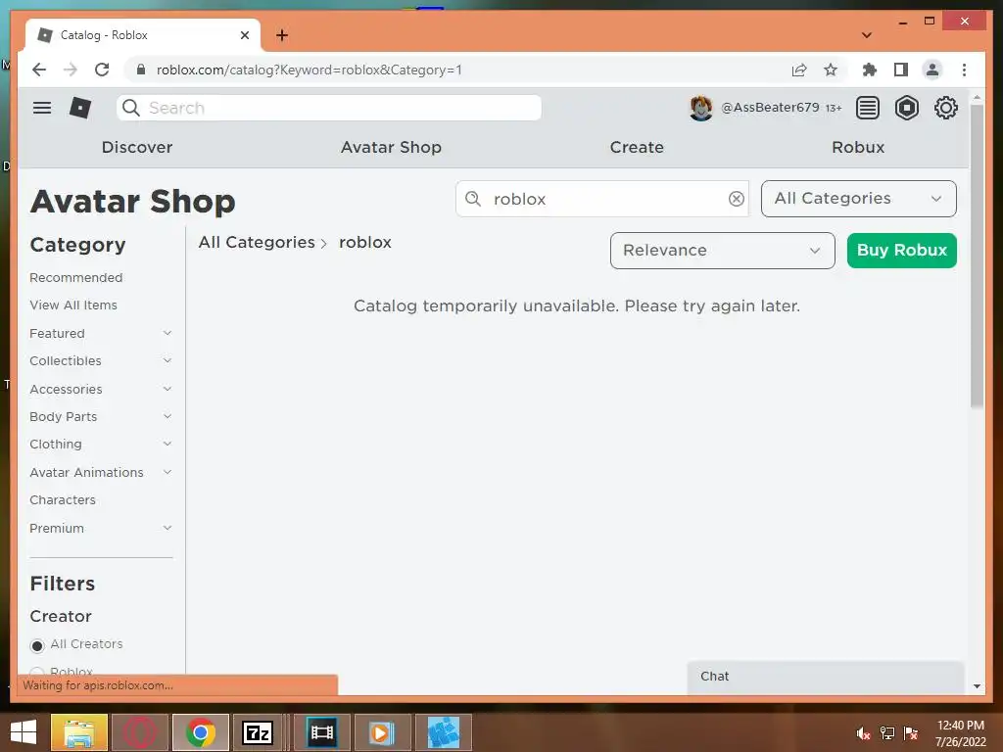Open the film strip video app in taskbar
Screen dimensions: 1003x752
click(321, 732)
